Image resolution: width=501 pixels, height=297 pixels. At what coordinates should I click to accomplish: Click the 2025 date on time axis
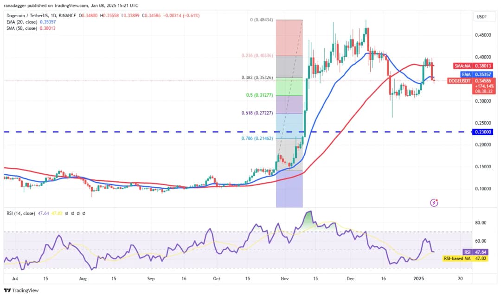[x=418, y=278]
